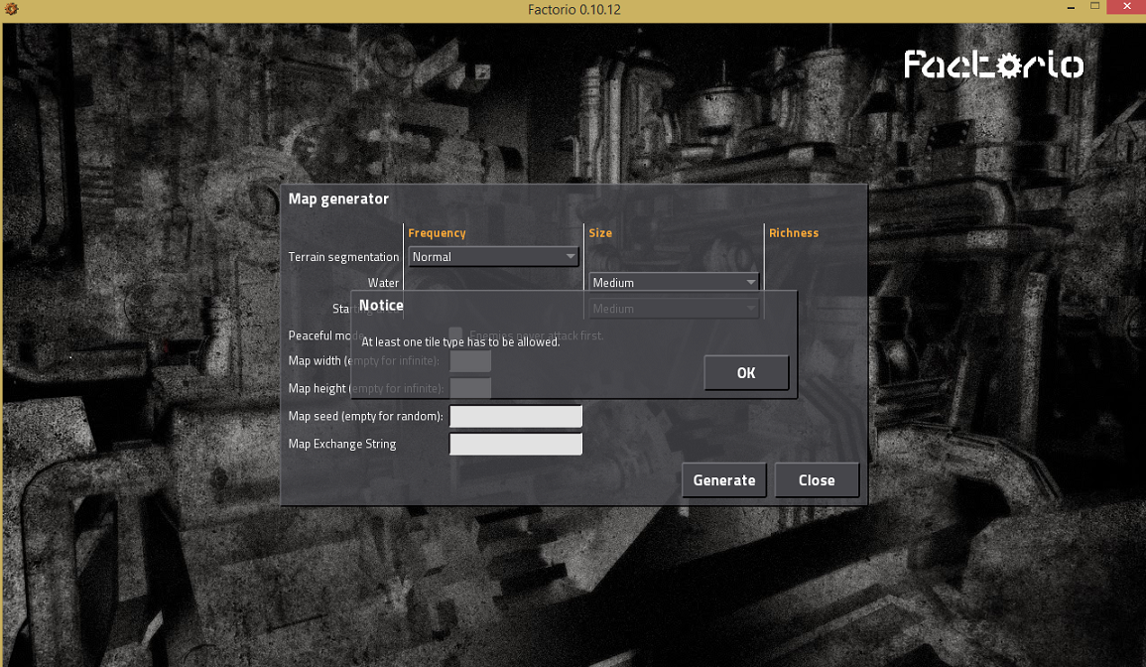Click the Frequency column header

[437, 233]
